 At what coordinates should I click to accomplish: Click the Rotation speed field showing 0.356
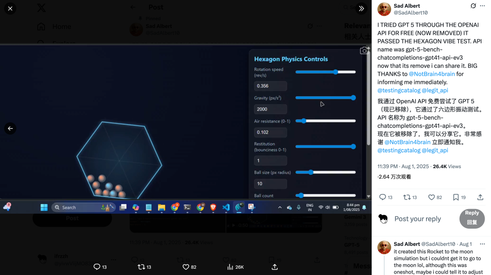270,86
